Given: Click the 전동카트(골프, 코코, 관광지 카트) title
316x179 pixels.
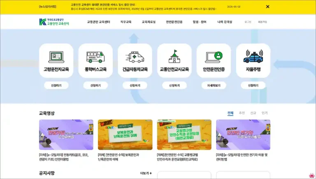Looking at the screenshot, I should 64,157.
